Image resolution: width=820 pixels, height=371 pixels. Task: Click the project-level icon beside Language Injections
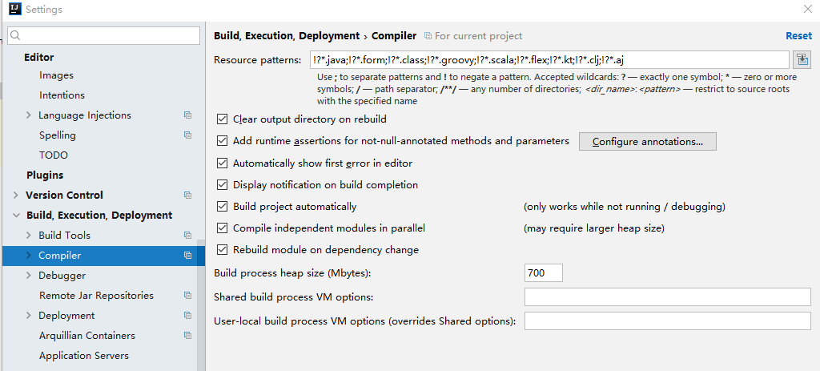[x=187, y=115]
